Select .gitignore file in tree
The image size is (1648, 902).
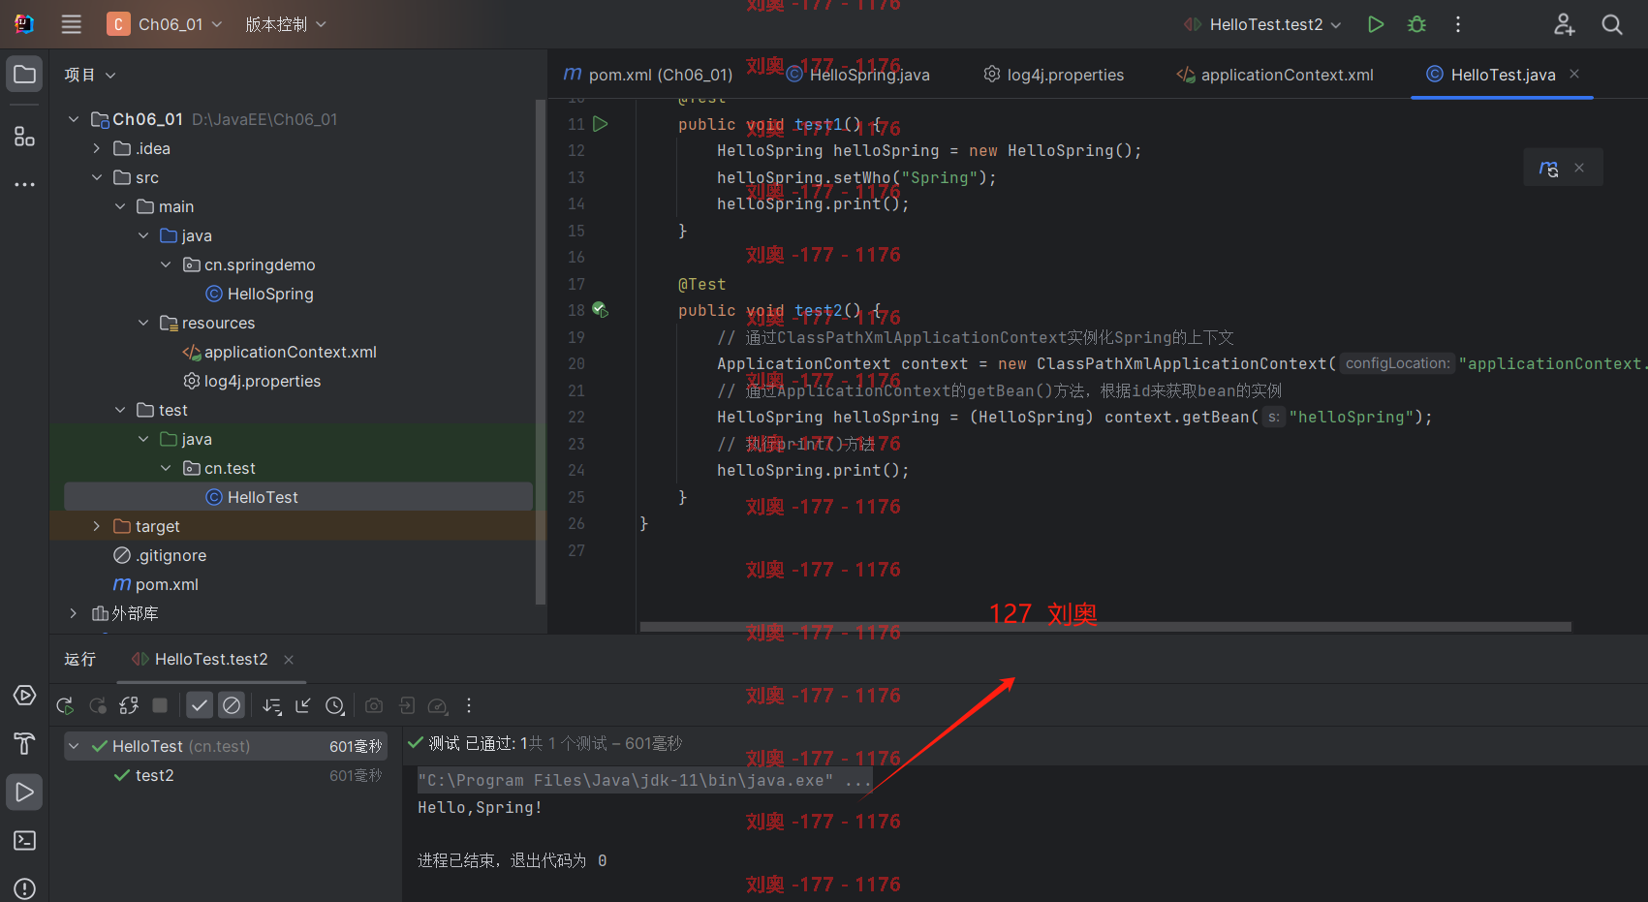(x=160, y=555)
